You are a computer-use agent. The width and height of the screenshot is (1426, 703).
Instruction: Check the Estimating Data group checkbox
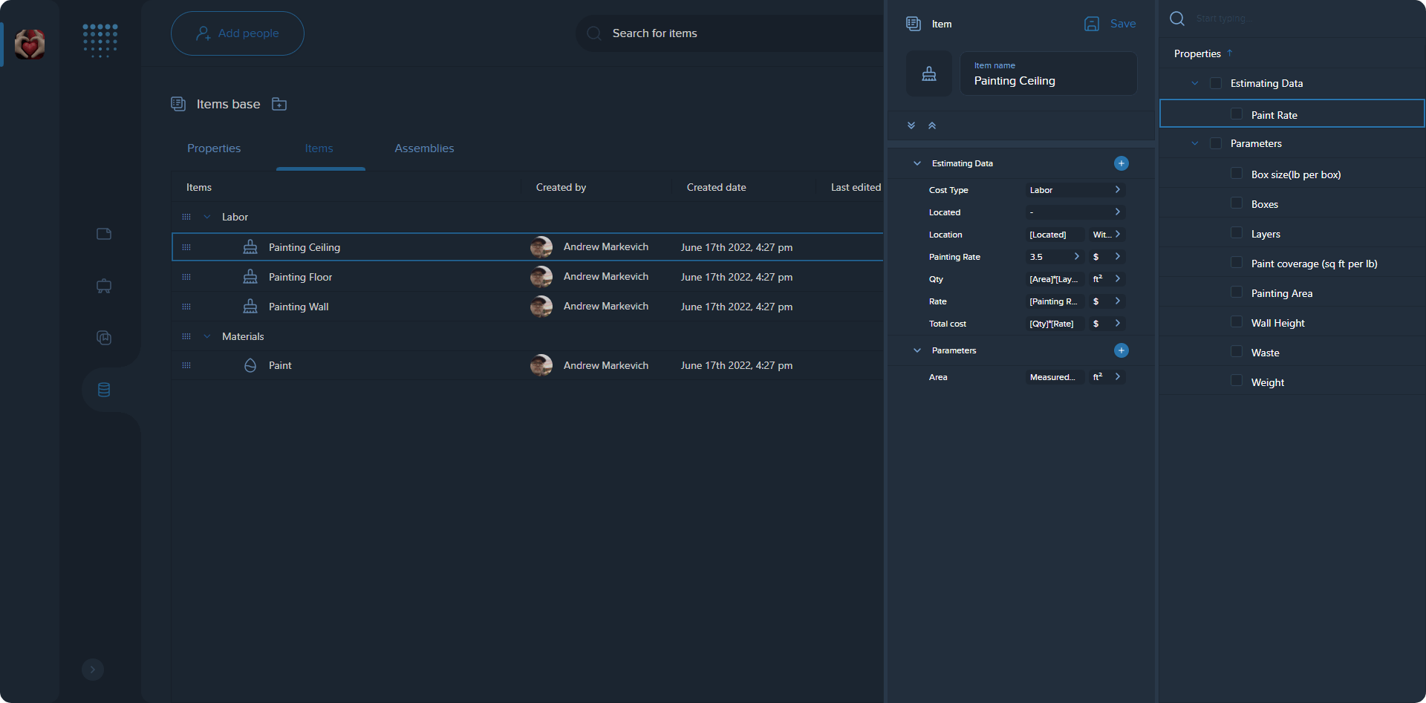(1216, 83)
